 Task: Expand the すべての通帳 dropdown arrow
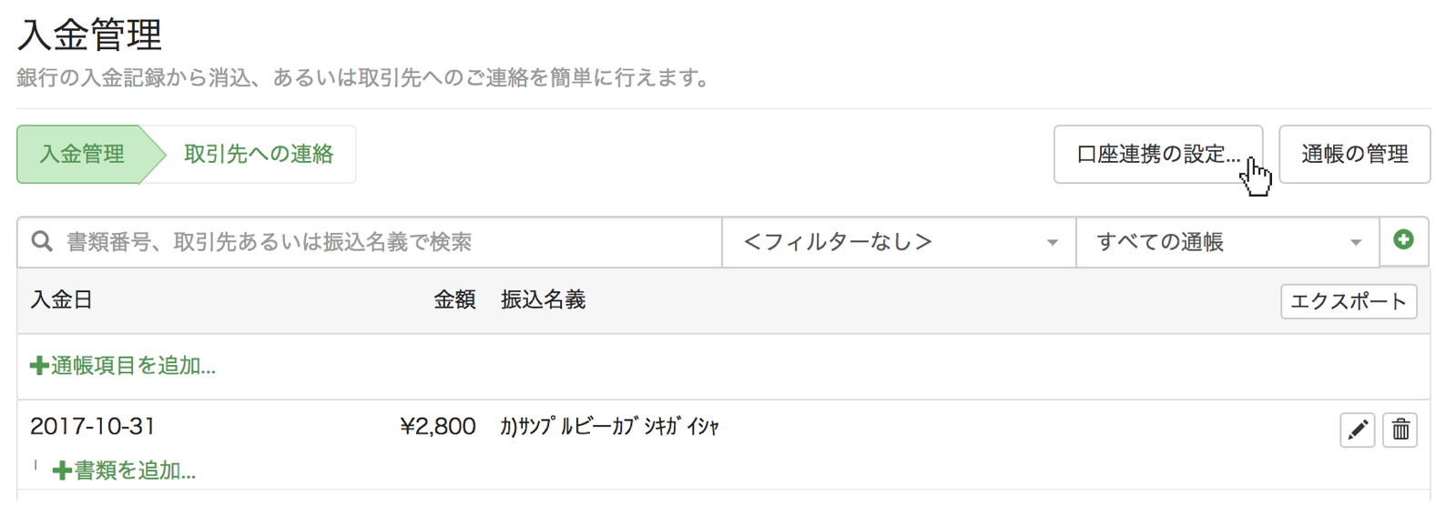pos(1356,243)
